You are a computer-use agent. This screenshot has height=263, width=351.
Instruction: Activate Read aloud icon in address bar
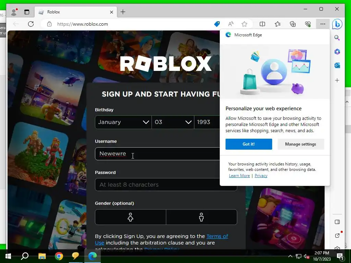click(231, 24)
